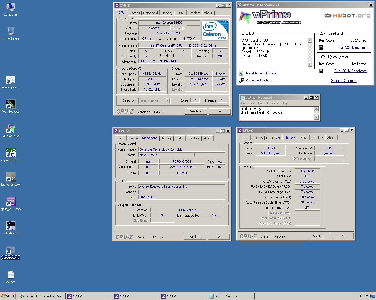376x300 pixels.
Task: Click the FSB:DRAM value 1:2
Action: 307,176
